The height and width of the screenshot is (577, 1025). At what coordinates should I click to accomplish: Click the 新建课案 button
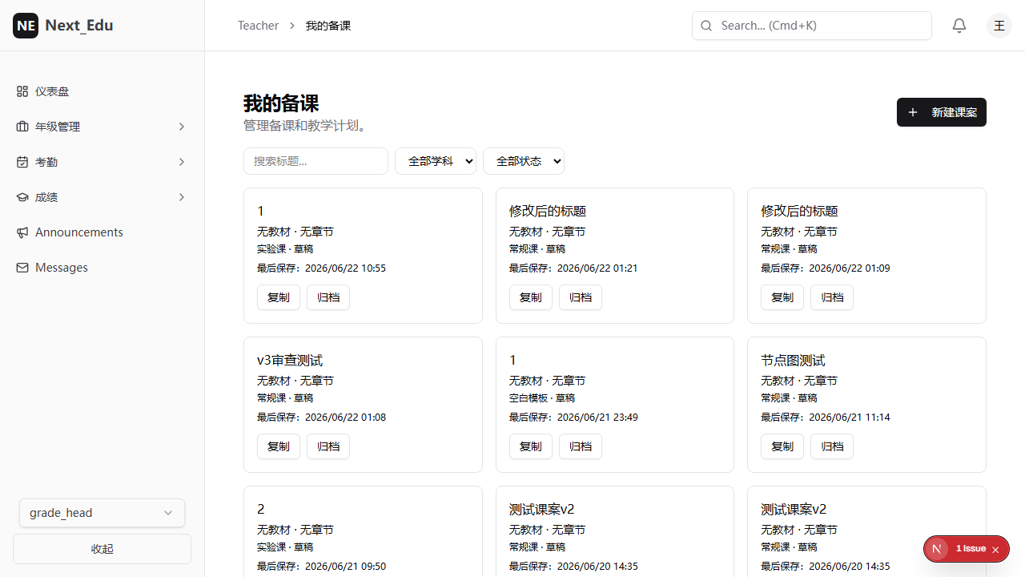click(x=942, y=112)
